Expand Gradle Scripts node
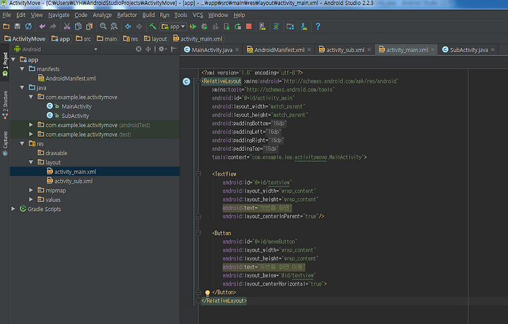This screenshot has height=324, width=508. point(13,209)
